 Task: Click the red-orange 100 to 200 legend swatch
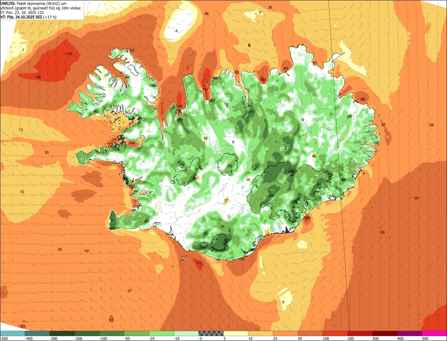point(335,333)
